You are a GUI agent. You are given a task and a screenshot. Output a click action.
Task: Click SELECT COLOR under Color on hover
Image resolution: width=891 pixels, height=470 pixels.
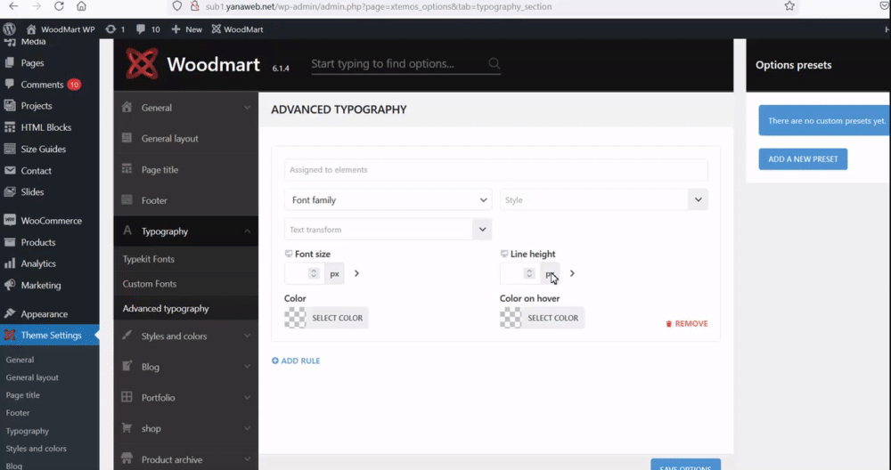[553, 318]
